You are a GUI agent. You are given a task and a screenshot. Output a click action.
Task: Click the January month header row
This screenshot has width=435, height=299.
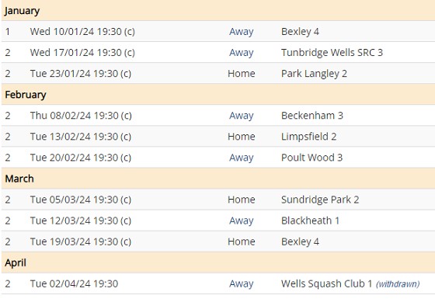click(218, 11)
